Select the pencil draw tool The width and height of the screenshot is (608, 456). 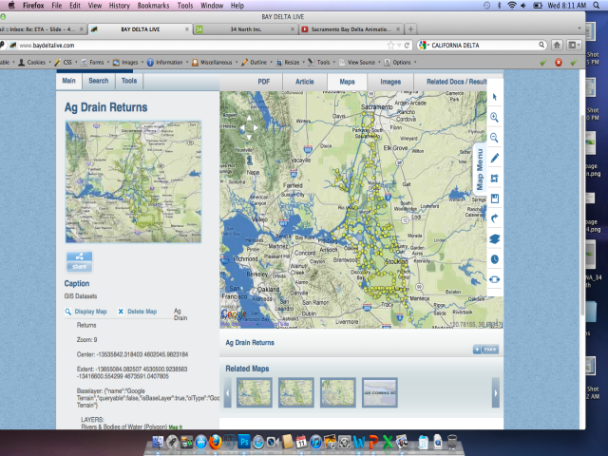click(494, 158)
